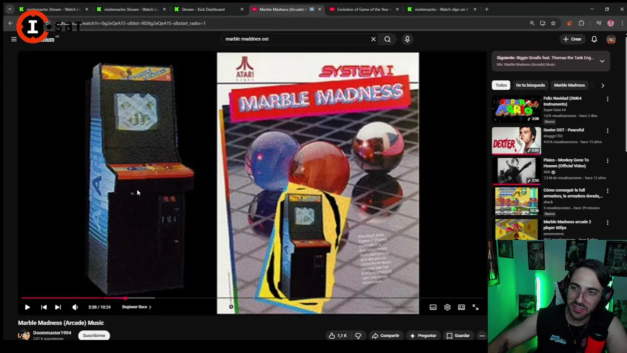Viewport: 627px width, 353px height.
Task: Open the browser three-dot menu
Action: pos(622,23)
